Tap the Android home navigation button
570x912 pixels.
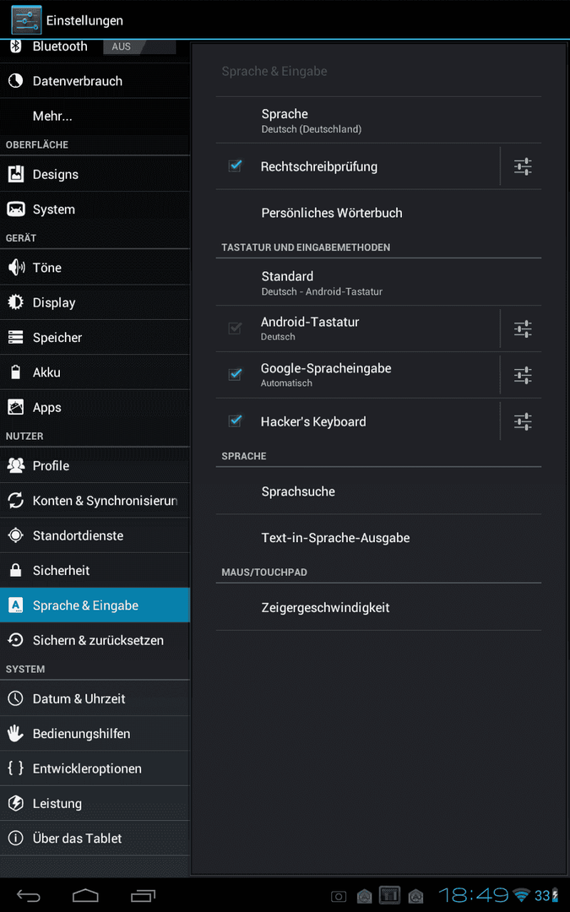(x=85, y=895)
